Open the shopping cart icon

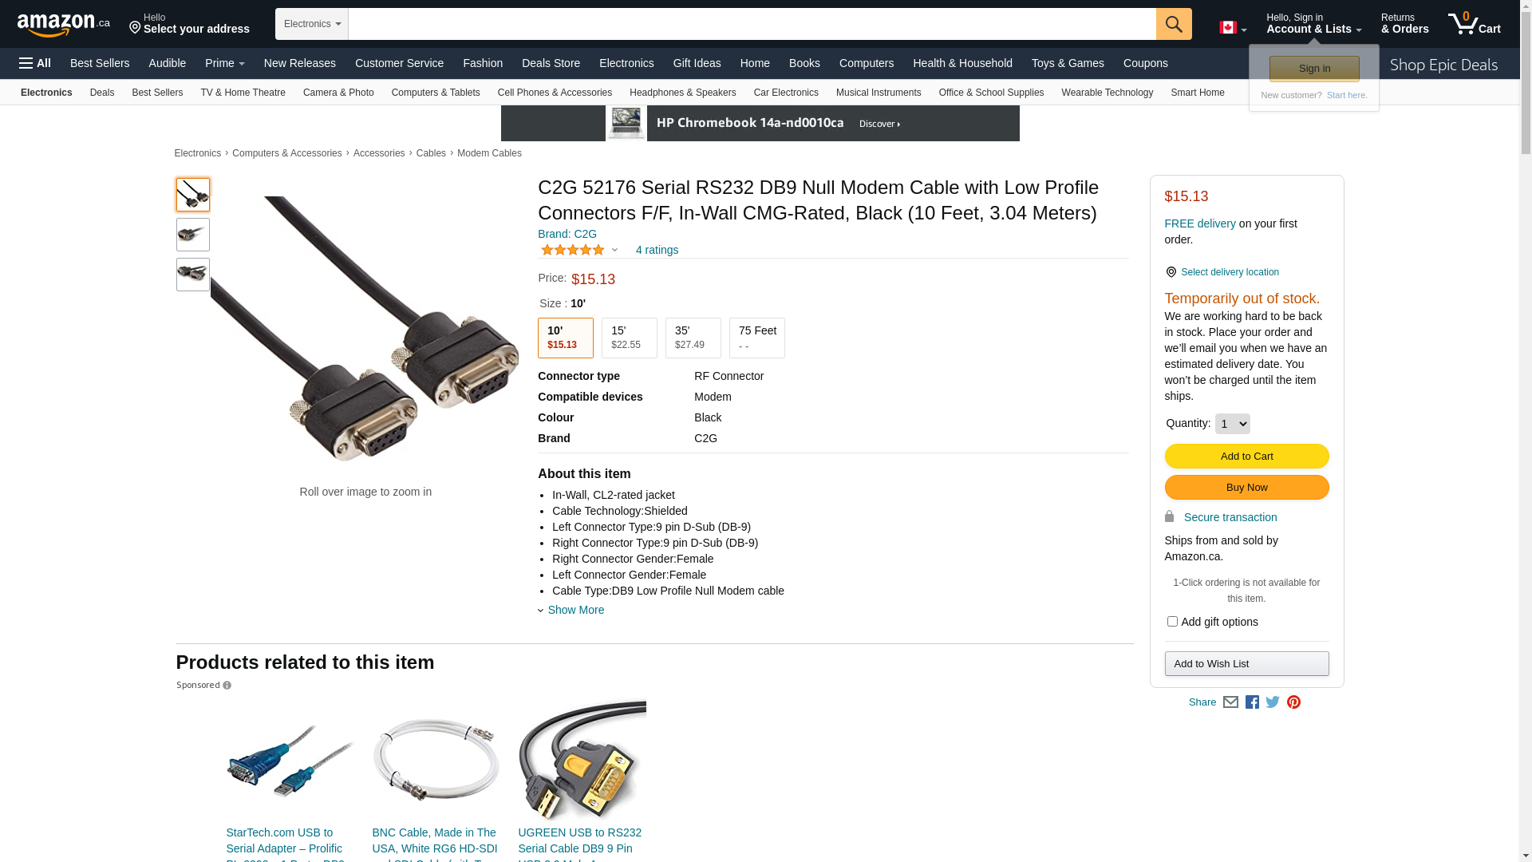coord(1475,23)
